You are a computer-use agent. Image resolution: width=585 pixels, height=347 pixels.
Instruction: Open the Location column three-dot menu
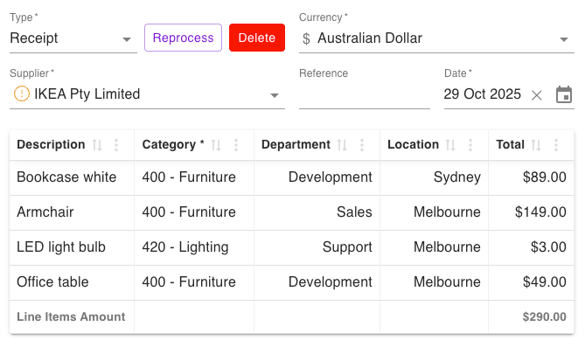coord(470,145)
